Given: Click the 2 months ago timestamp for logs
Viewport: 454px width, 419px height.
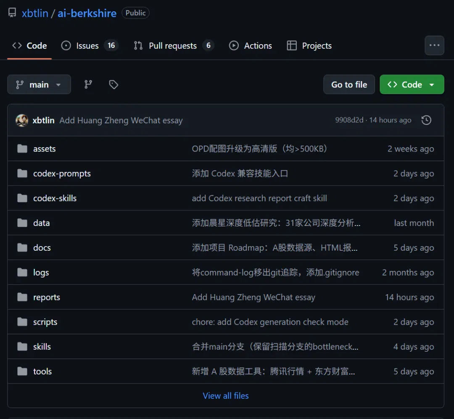Looking at the screenshot, I should coord(408,272).
